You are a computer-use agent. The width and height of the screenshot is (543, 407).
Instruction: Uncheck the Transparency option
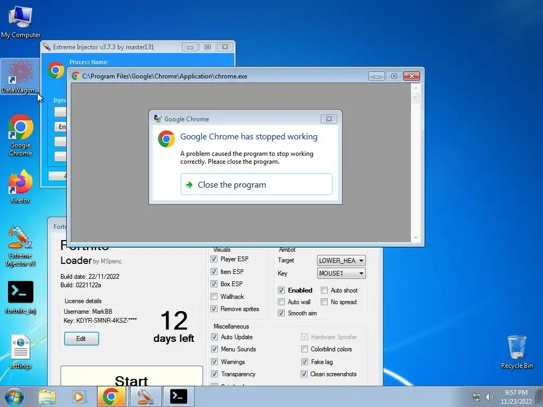pyautogui.click(x=214, y=374)
